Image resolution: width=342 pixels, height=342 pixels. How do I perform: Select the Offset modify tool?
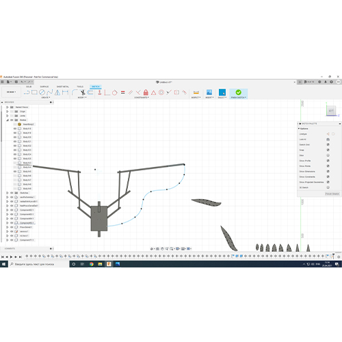(90, 92)
